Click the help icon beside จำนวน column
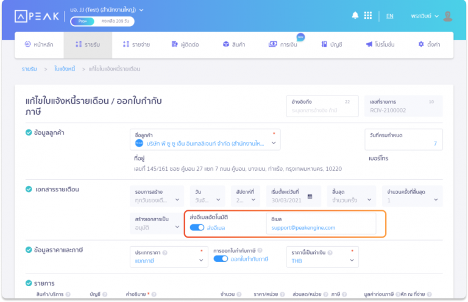Image resolution: width=468 pixels, height=302 pixels. point(239,294)
